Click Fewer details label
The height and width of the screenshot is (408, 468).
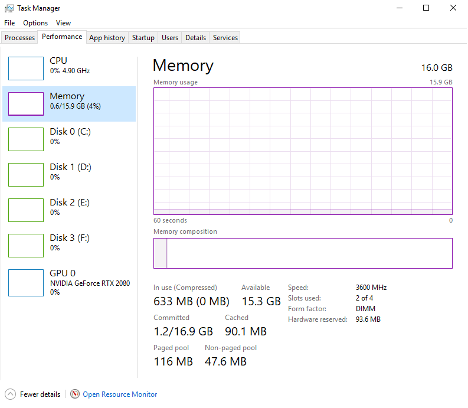(x=40, y=394)
